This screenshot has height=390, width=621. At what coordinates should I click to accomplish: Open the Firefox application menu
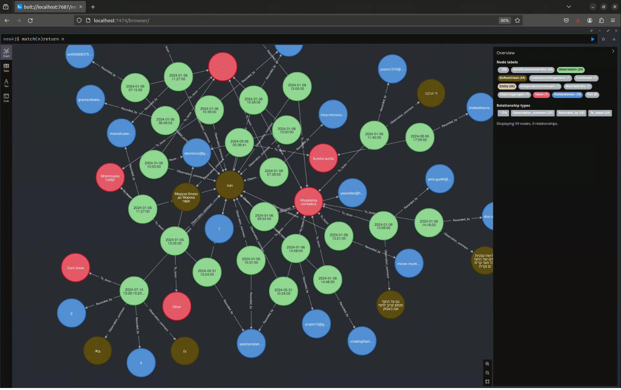(x=613, y=20)
